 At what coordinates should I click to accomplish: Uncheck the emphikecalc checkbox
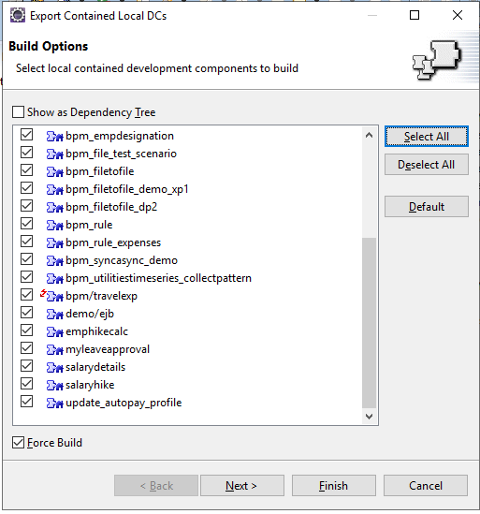coord(26,330)
